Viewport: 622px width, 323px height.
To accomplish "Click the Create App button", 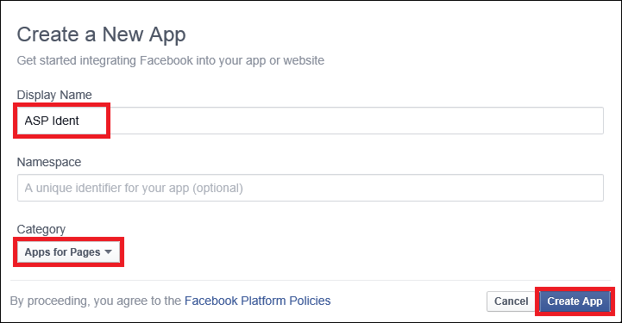I will [x=575, y=301].
